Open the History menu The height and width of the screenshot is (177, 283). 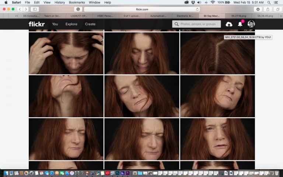pos(60,3)
